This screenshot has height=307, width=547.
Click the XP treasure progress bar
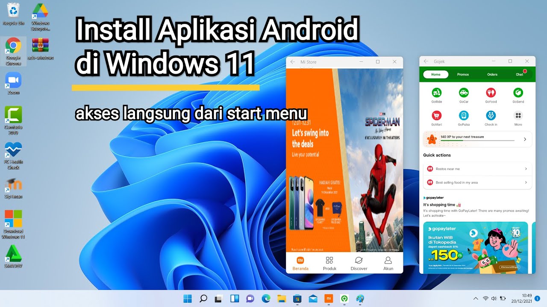(477, 140)
